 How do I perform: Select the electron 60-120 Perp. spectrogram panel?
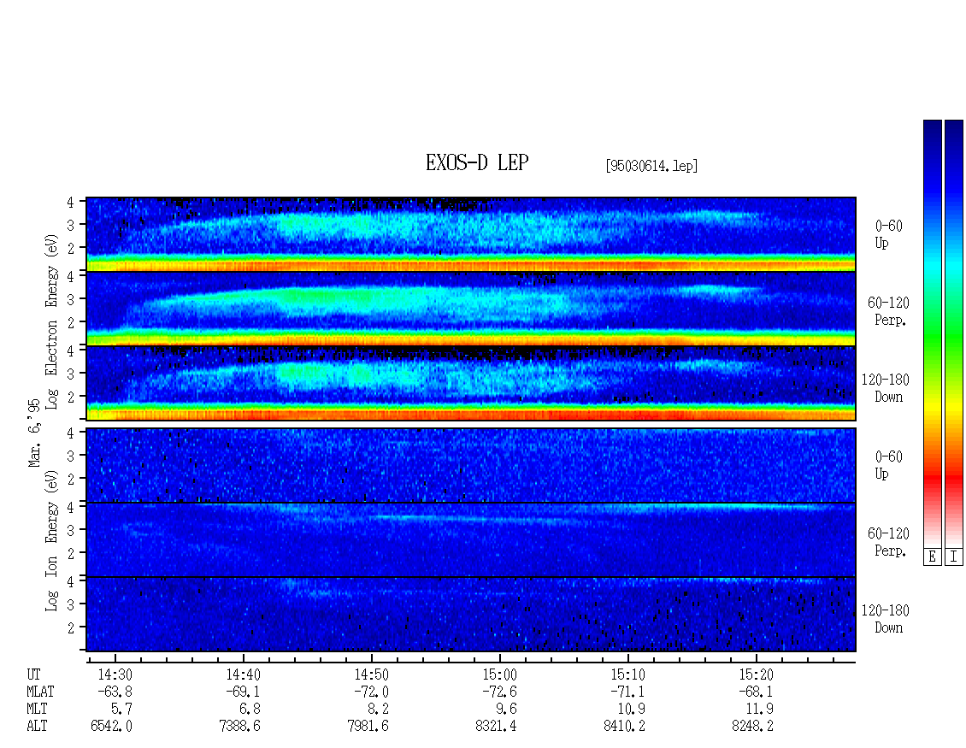pos(471,309)
